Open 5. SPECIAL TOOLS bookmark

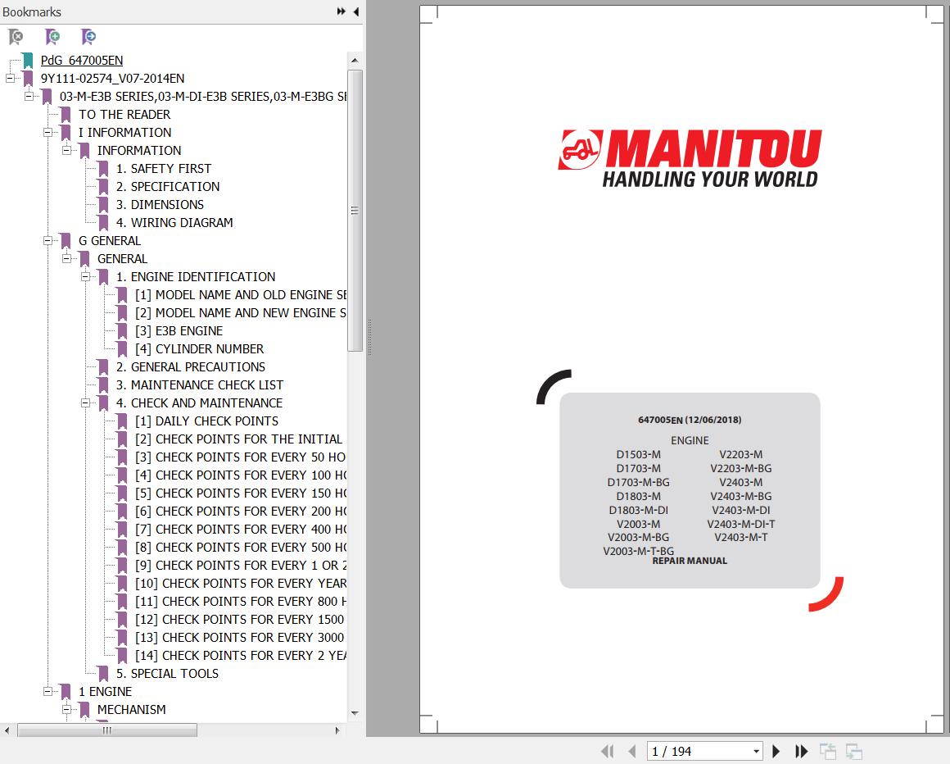point(167,674)
